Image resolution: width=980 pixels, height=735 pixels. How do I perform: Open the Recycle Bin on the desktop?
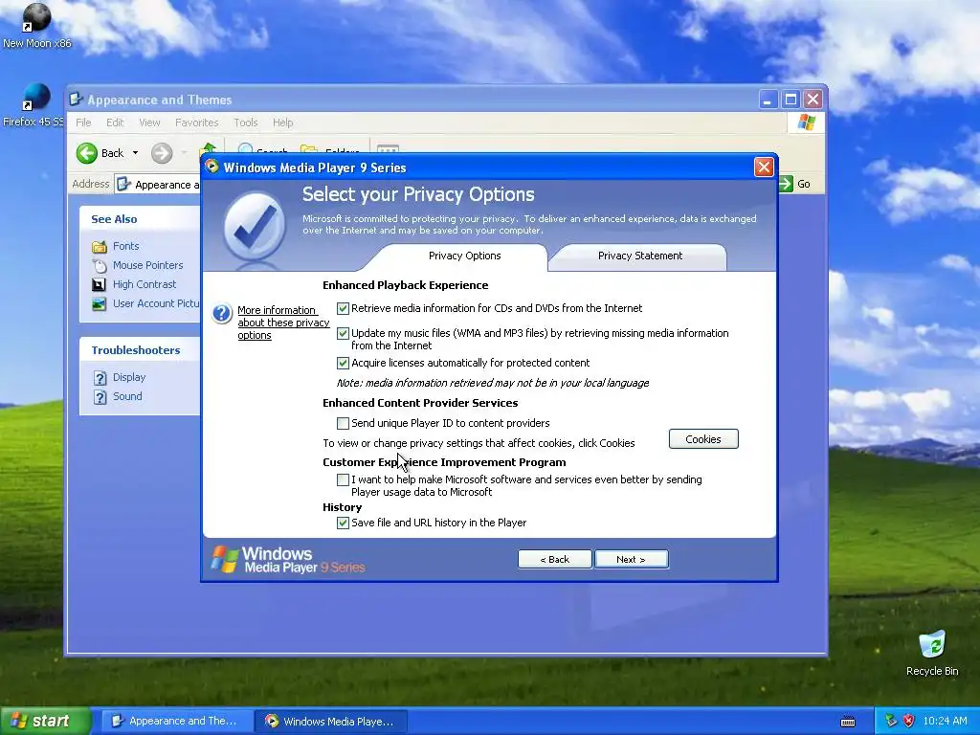point(932,653)
